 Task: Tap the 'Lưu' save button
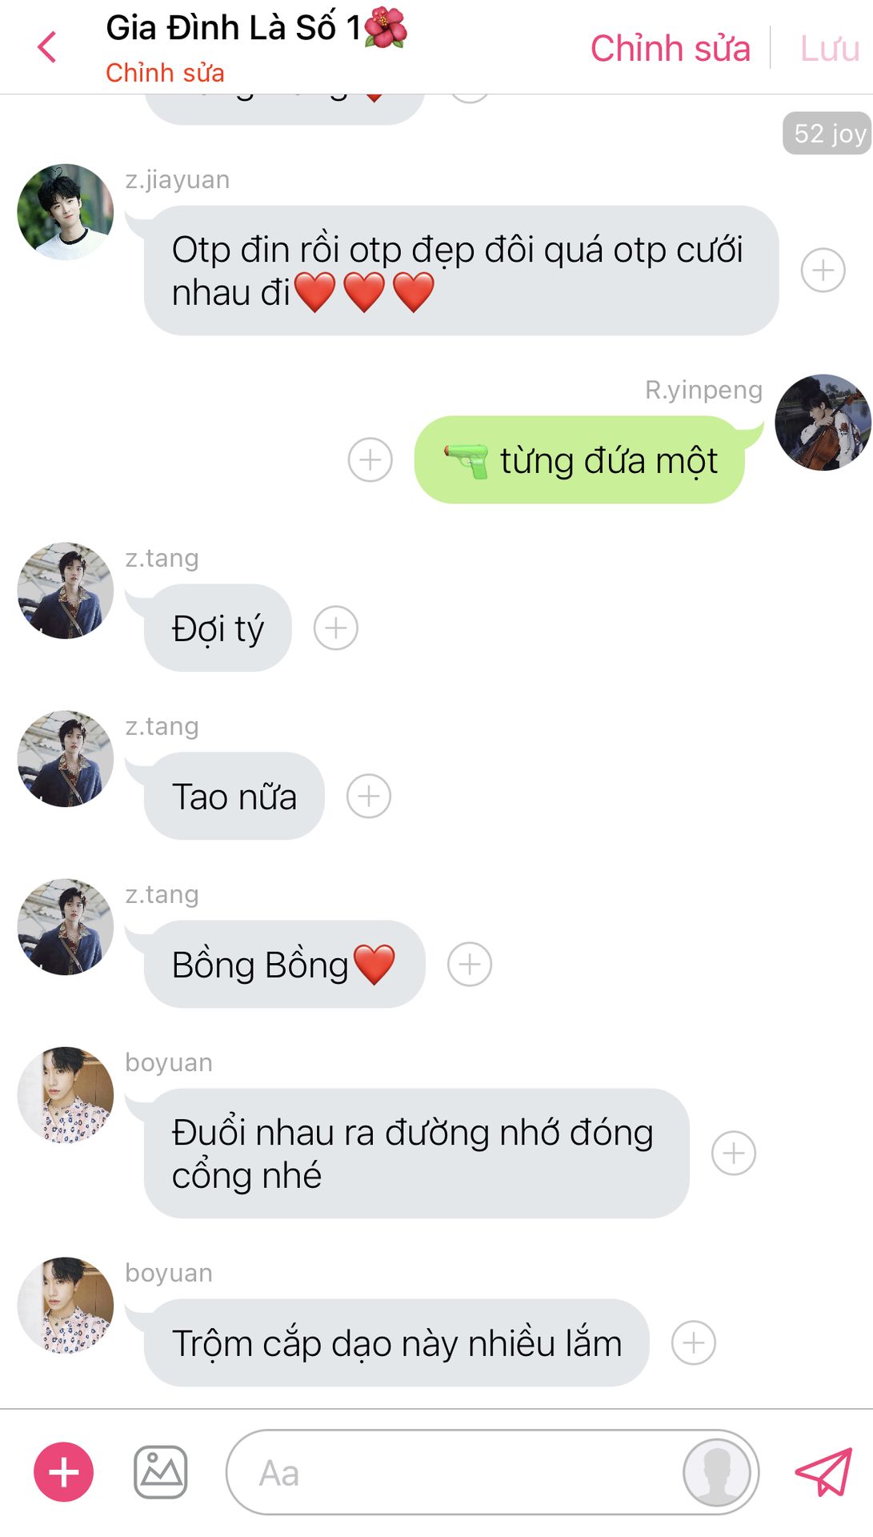click(830, 48)
